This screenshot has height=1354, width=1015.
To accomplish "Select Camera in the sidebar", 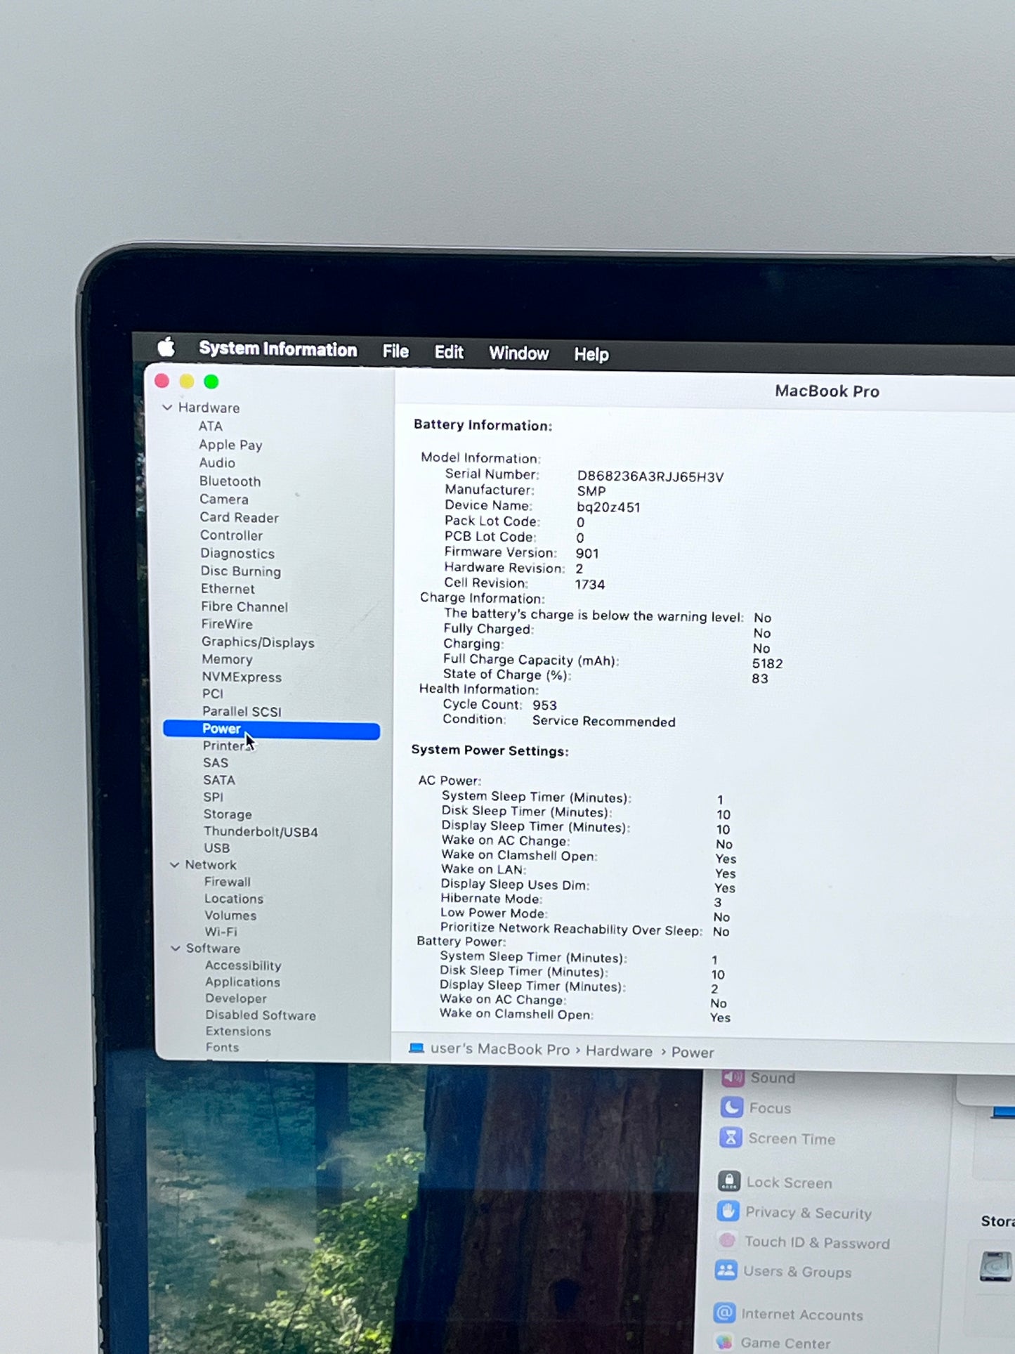I will click(224, 500).
